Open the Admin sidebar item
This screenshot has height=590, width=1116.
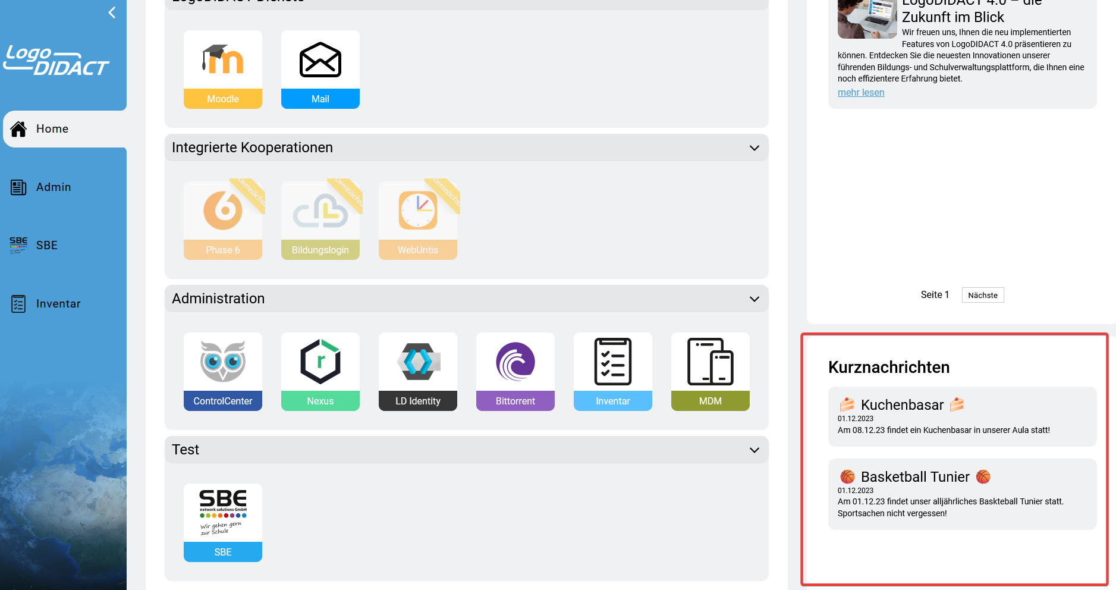click(64, 187)
